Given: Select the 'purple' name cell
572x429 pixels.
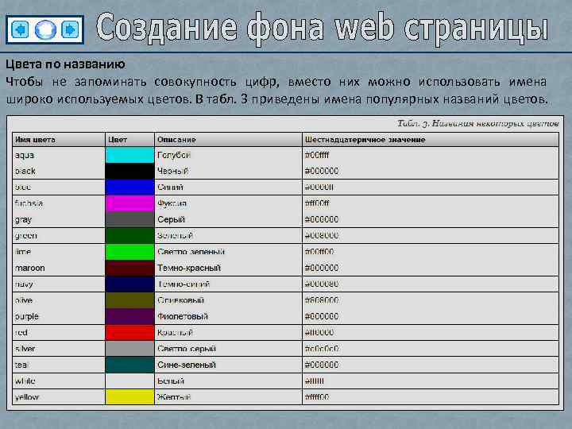Looking at the screenshot, I should [x=59, y=317].
